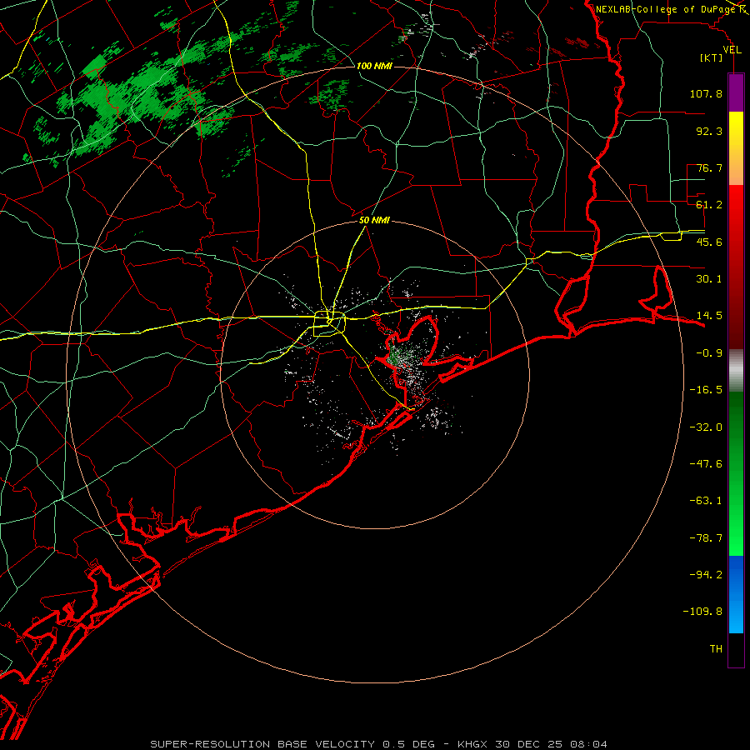This screenshot has width=750, height=750.
Task: Select the 45.6 scale value
Action: pyautogui.click(x=709, y=242)
